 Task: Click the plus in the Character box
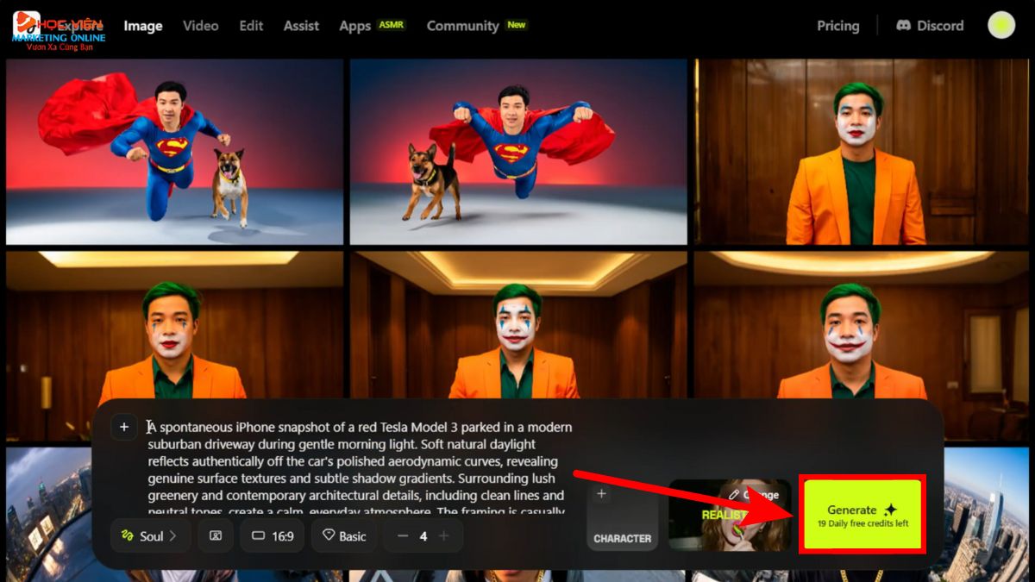coord(601,493)
